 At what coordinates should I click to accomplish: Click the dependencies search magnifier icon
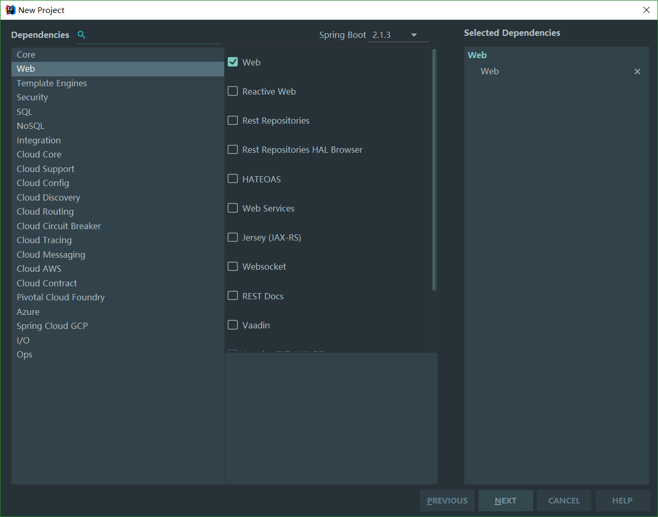pos(81,35)
